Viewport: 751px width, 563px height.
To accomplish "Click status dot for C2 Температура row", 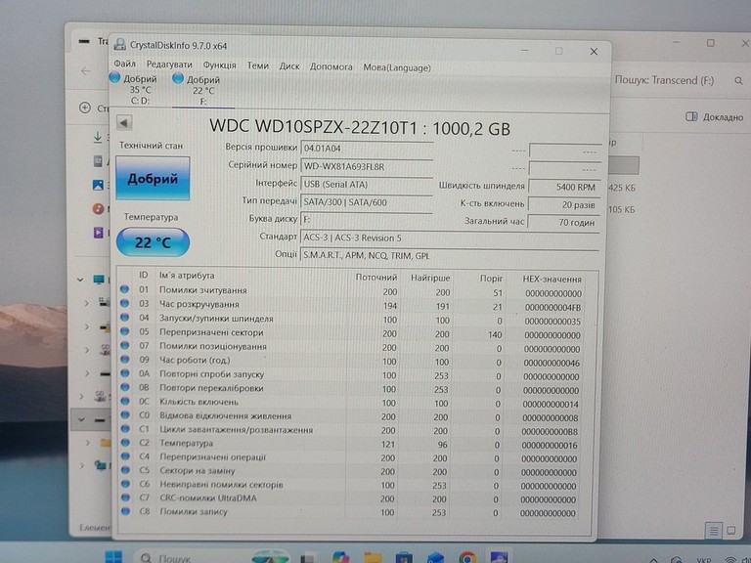I will [x=125, y=442].
